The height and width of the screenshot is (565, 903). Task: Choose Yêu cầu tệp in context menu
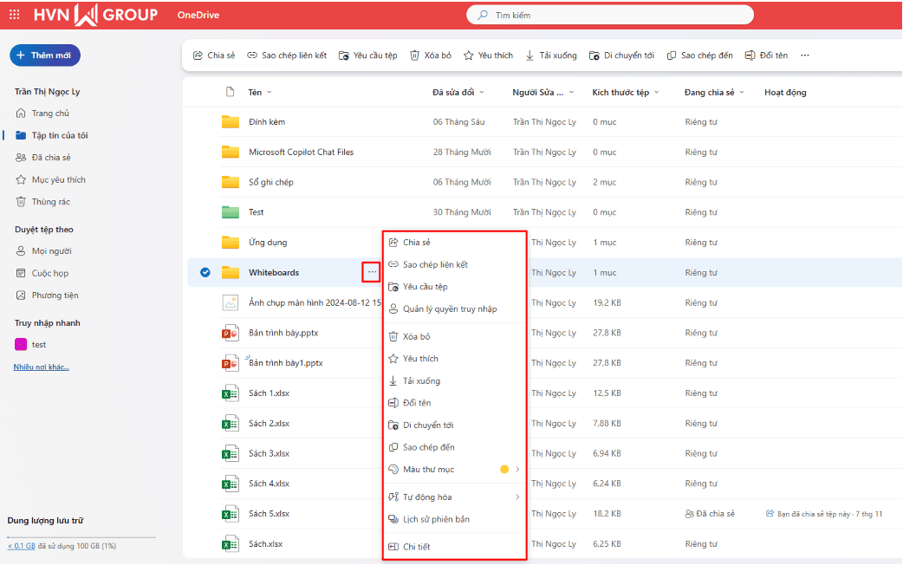(x=454, y=287)
